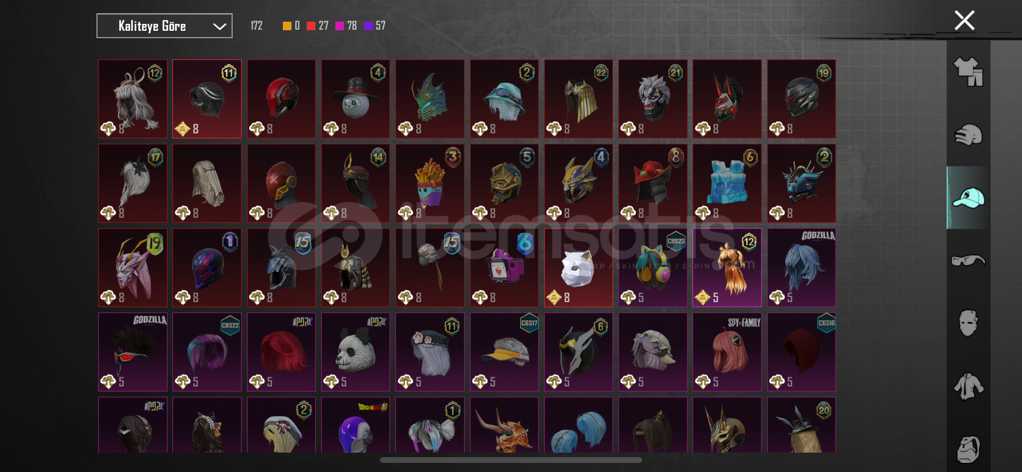Choose the GODZILLA blue hair item
The image size is (1022, 472).
point(801,267)
